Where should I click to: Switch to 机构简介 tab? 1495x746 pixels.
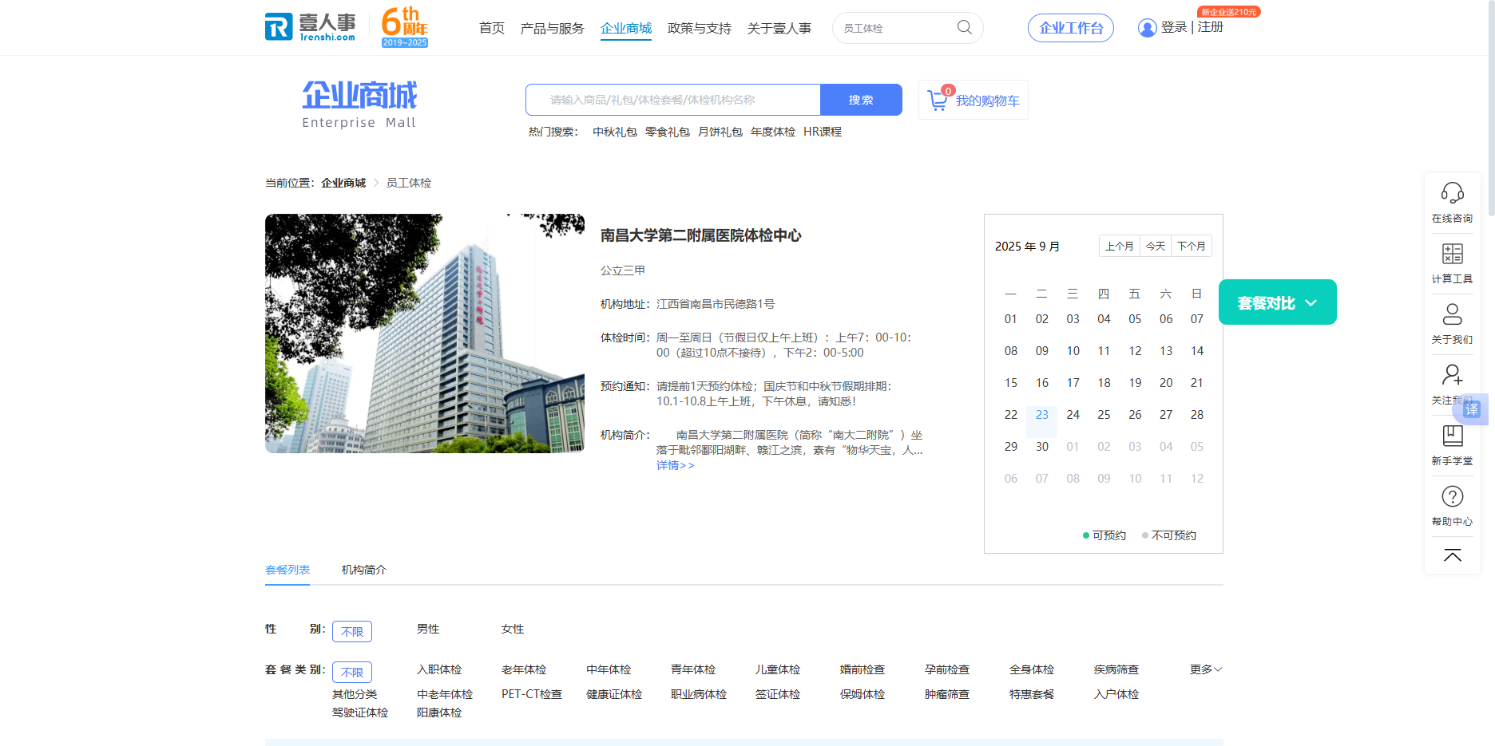pos(363,570)
